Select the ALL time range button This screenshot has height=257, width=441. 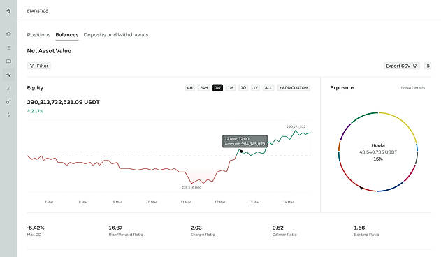(x=268, y=88)
